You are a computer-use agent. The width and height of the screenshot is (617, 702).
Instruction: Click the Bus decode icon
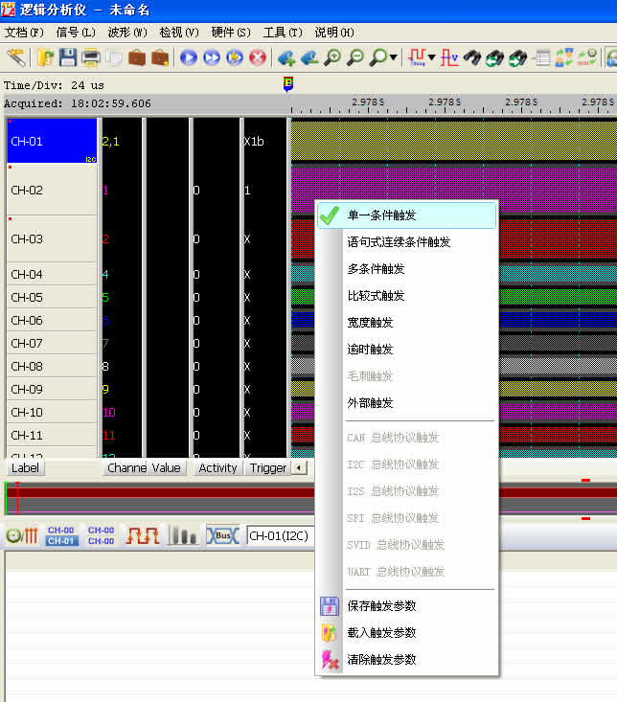point(222,535)
